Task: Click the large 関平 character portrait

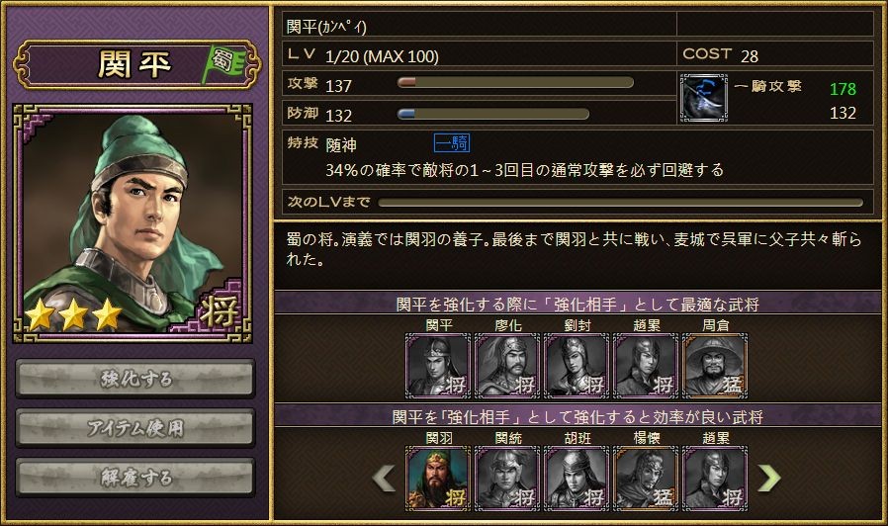Action: click(133, 223)
